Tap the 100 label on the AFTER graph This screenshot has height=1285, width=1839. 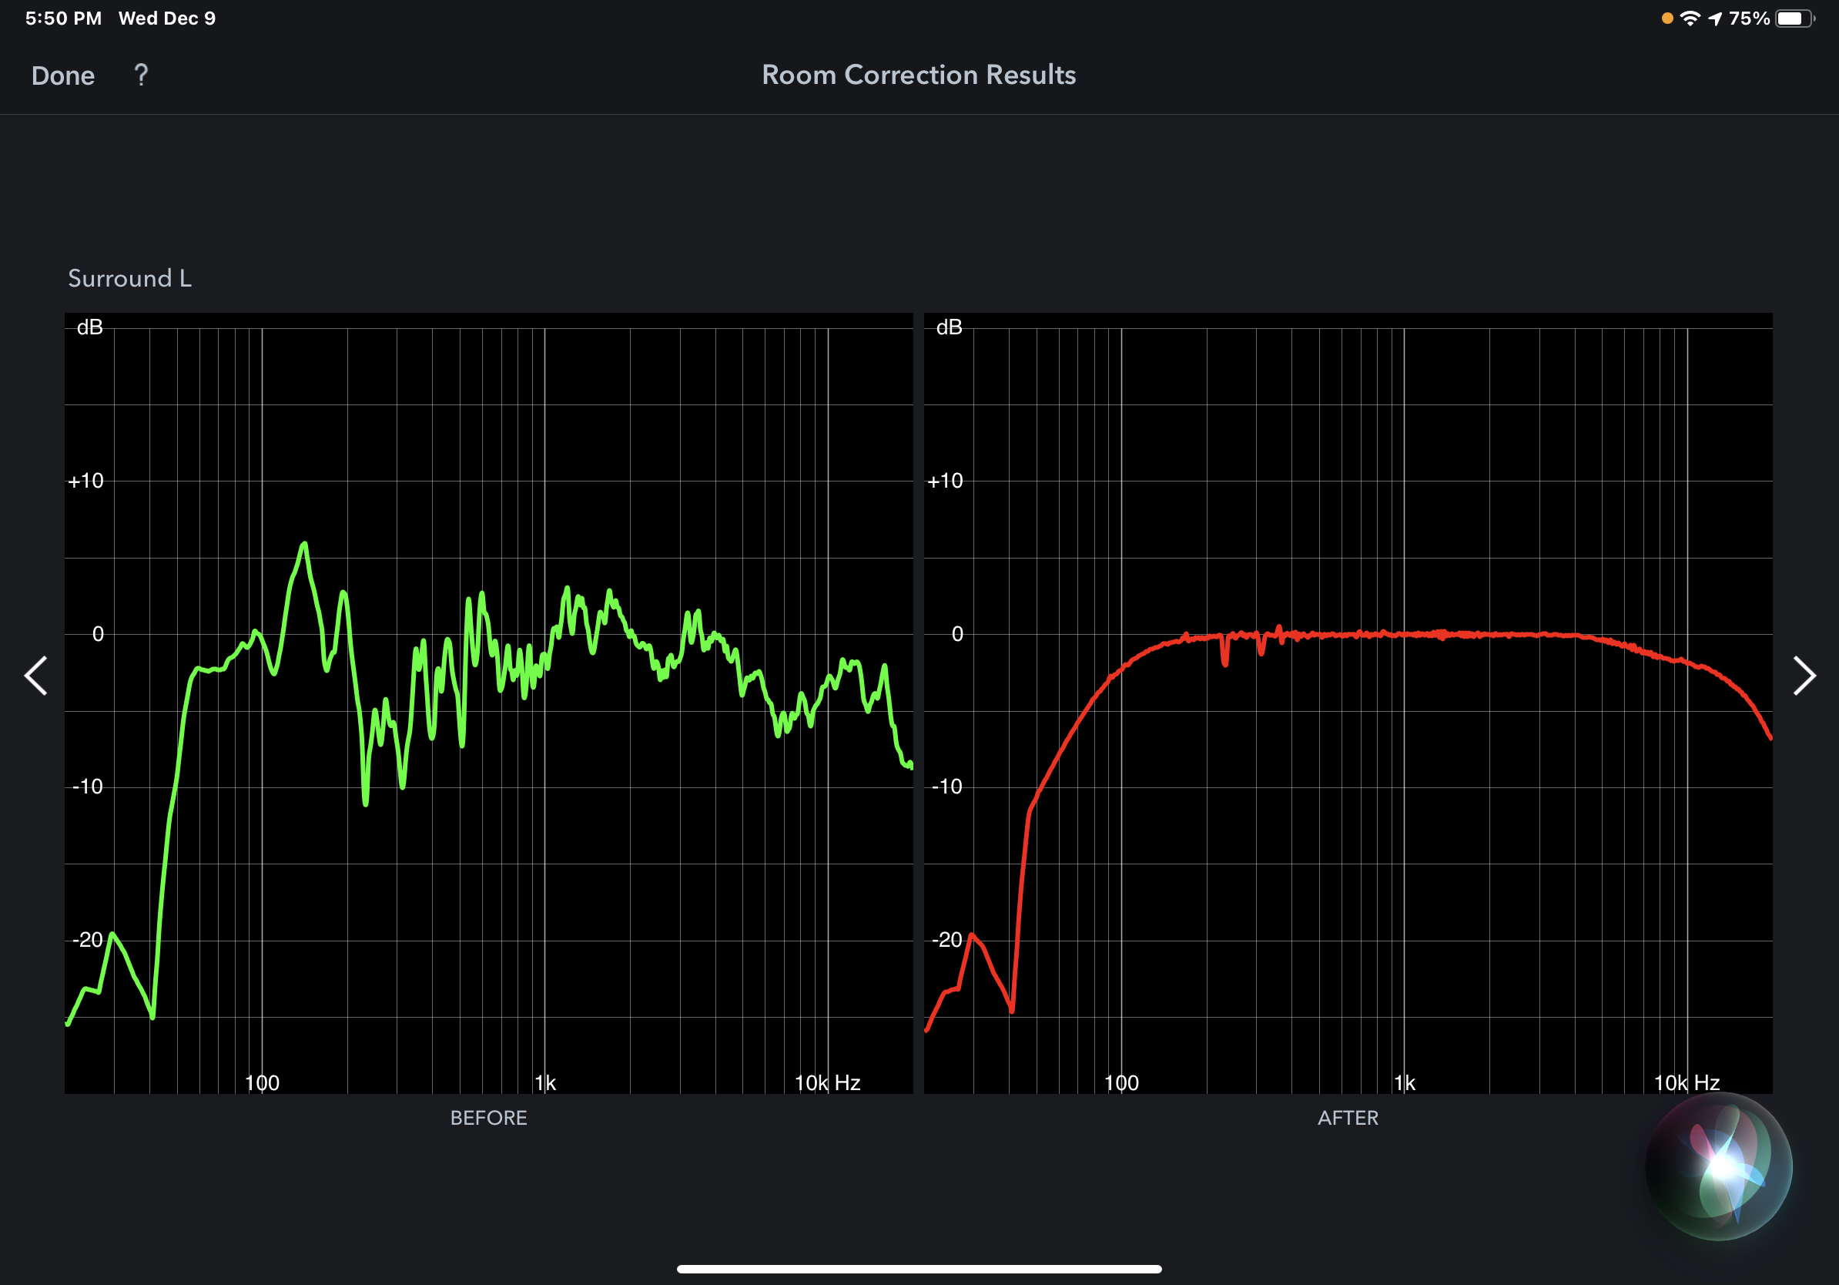click(1121, 1083)
